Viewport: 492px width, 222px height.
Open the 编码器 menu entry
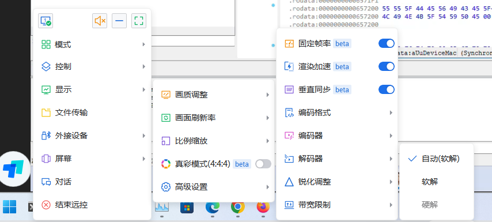pos(337,136)
